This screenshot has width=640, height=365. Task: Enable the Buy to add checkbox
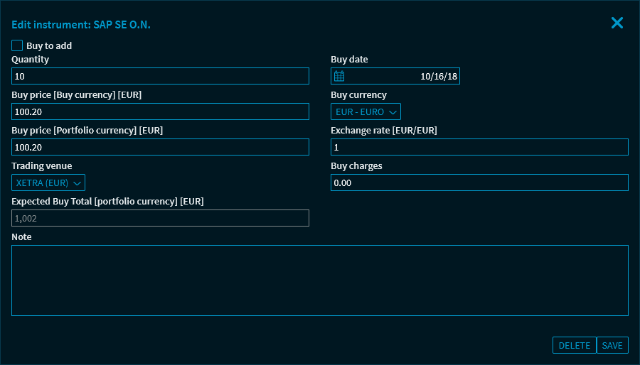coord(17,45)
